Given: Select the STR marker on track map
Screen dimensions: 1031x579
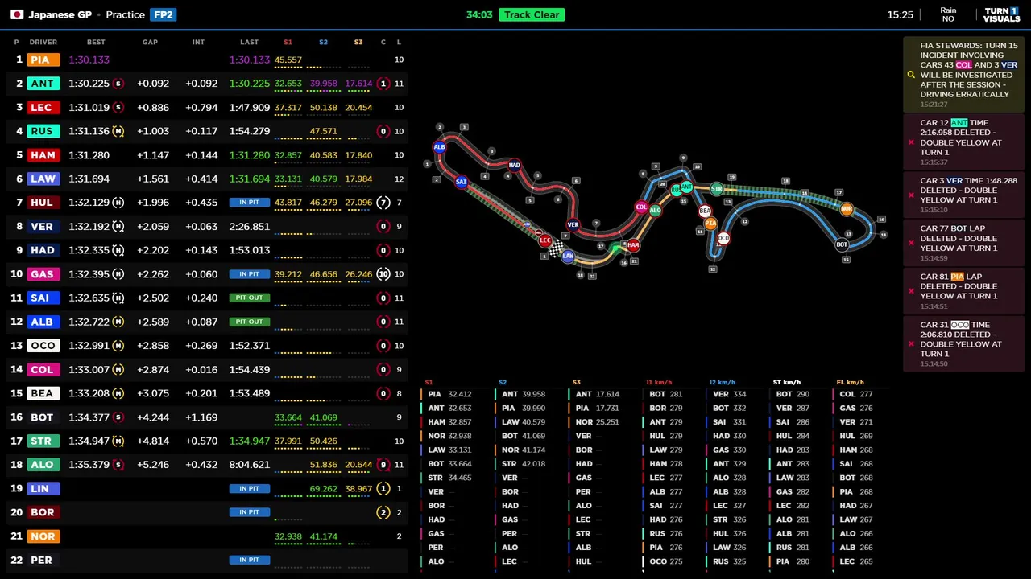Looking at the screenshot, I should coord(716,189).
